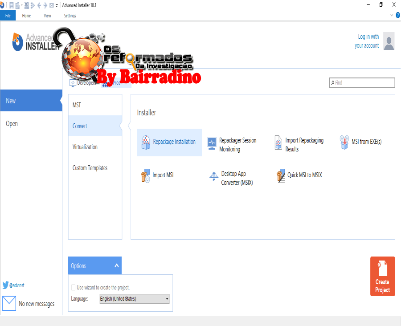This screenshot has height=326, width=401.
Task: Select the Developers project category tab
Action: coord(83,83)
